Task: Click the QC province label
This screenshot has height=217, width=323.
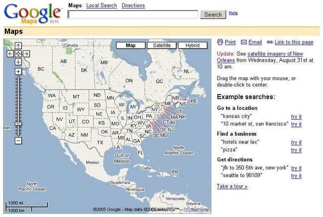Action: [159, 81]
